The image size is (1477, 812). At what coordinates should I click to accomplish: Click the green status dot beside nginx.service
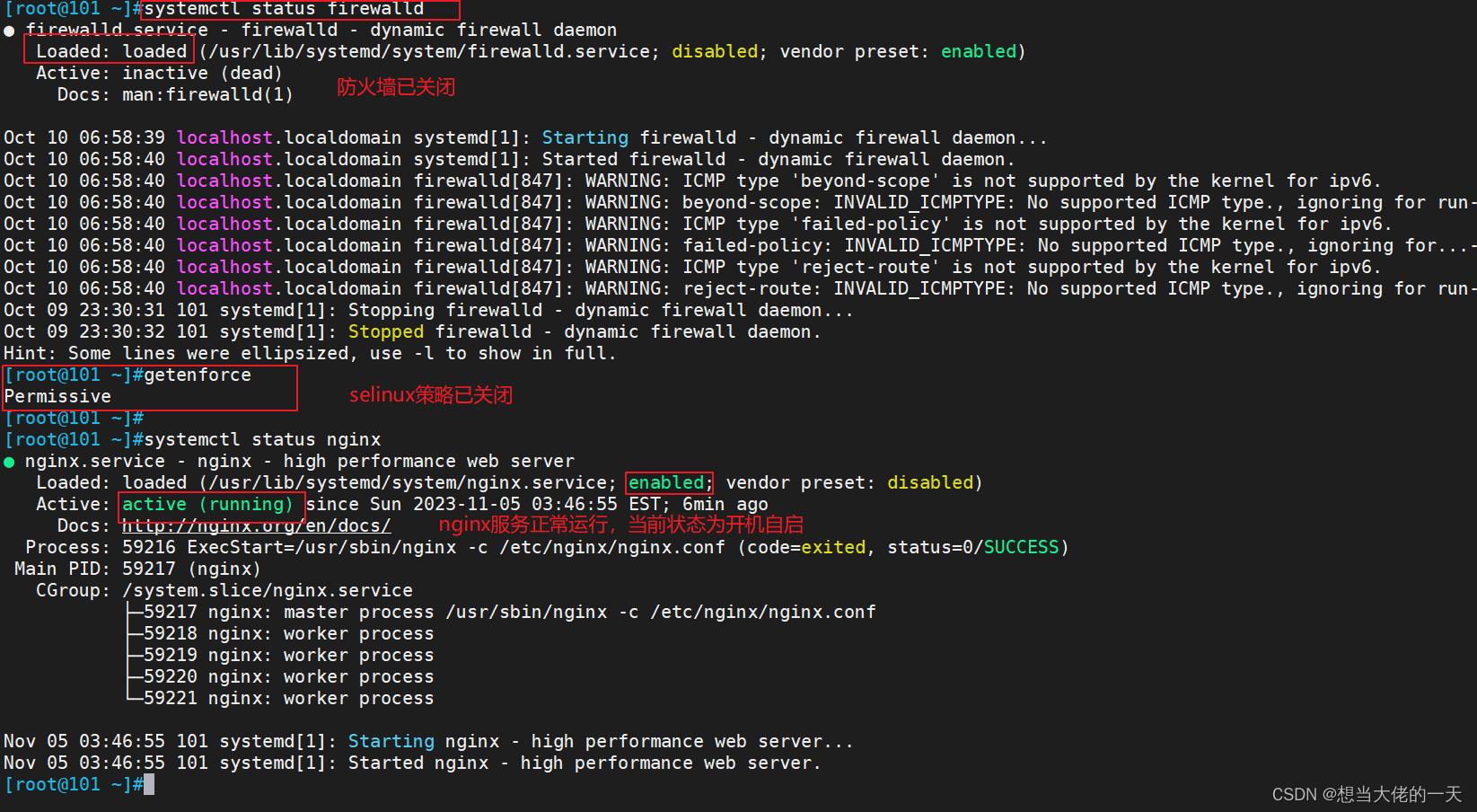tap(9, 463)
